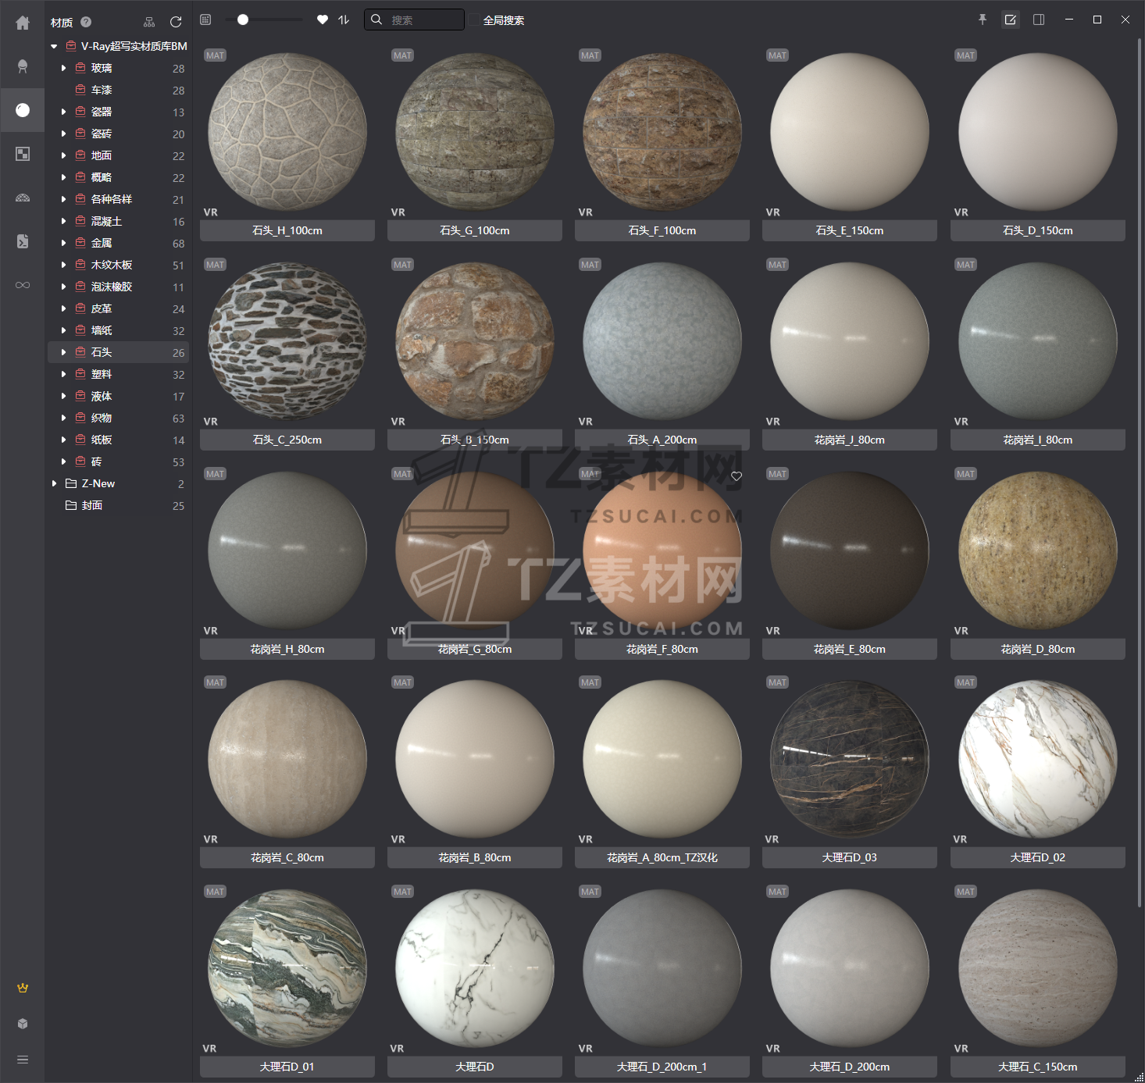The width and height of the screenshot is (1145, 1083).
Task: Click the grid view layout icon
Action: click(x=205, y=20)
